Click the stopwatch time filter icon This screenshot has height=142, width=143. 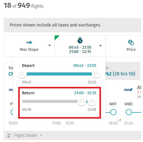[80, 40]
